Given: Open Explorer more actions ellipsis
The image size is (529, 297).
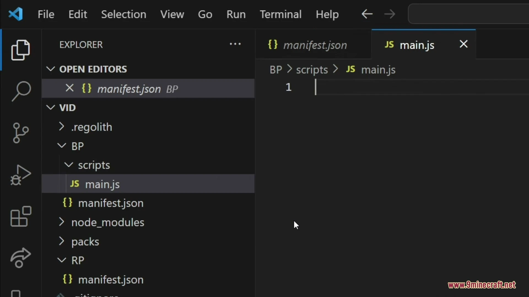Looking at the screenshot, I should [235, 44].
